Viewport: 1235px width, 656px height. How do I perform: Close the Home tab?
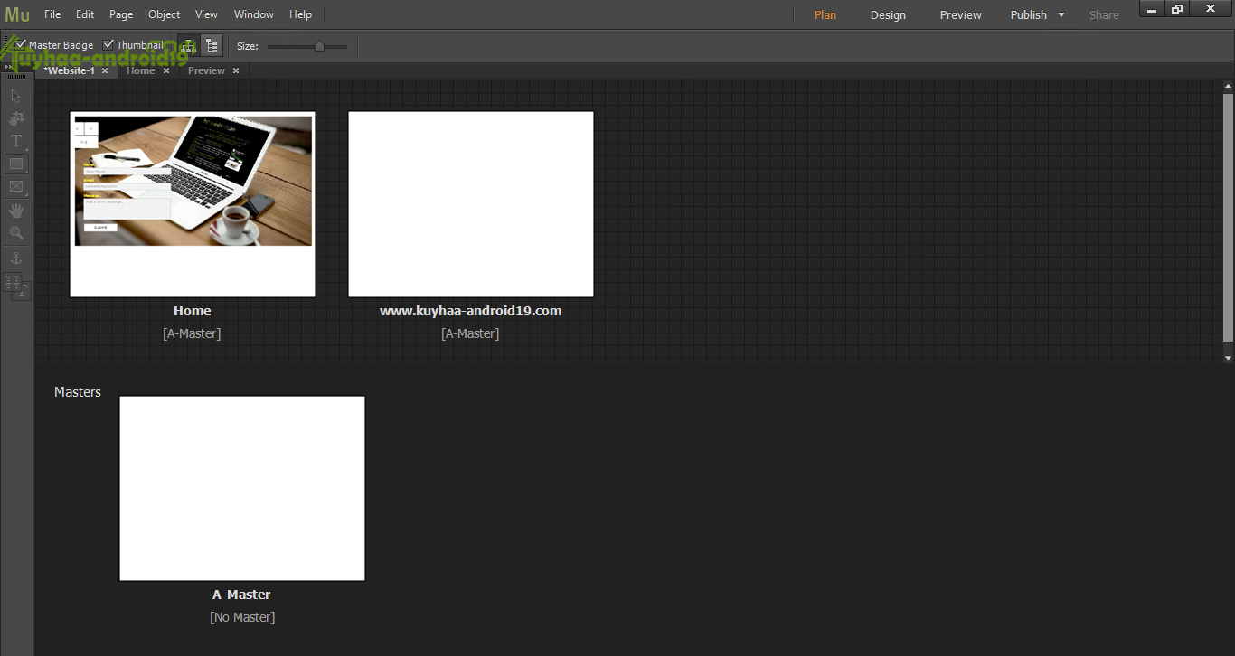[x=166, y=70]
